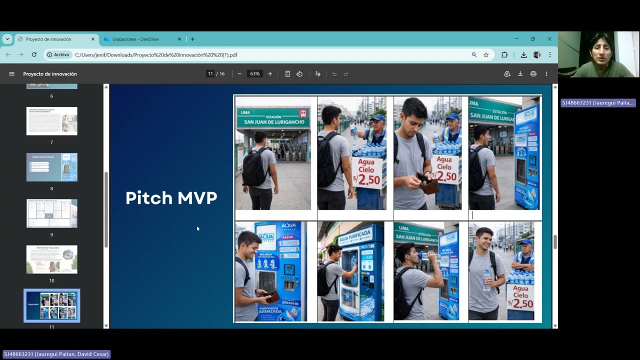Open the browser Downloads icon
640x360 pixels.
tap(523, 55)
